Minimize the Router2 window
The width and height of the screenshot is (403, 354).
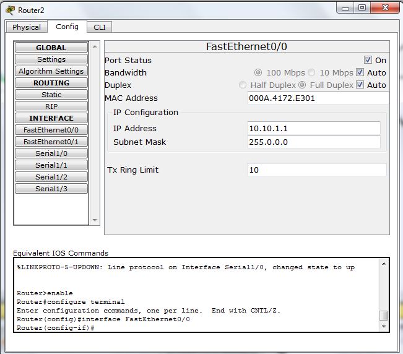point(345,8)
